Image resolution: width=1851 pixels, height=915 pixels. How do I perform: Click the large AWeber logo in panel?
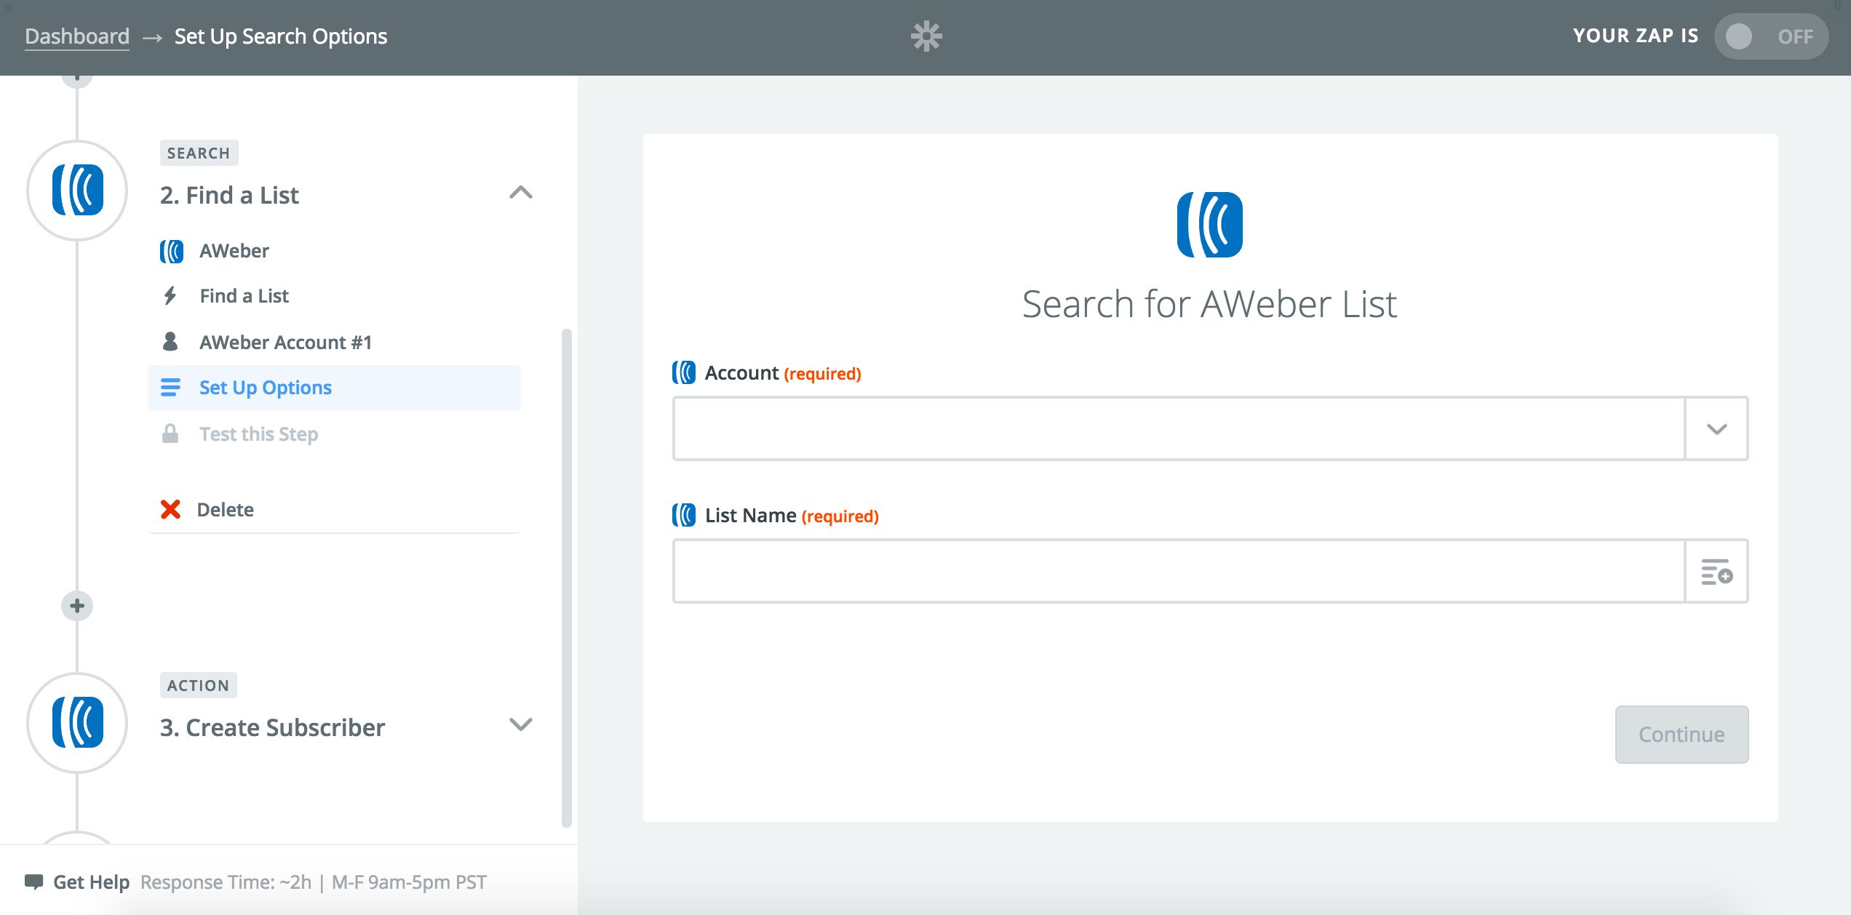click(x=1210, y=225)
